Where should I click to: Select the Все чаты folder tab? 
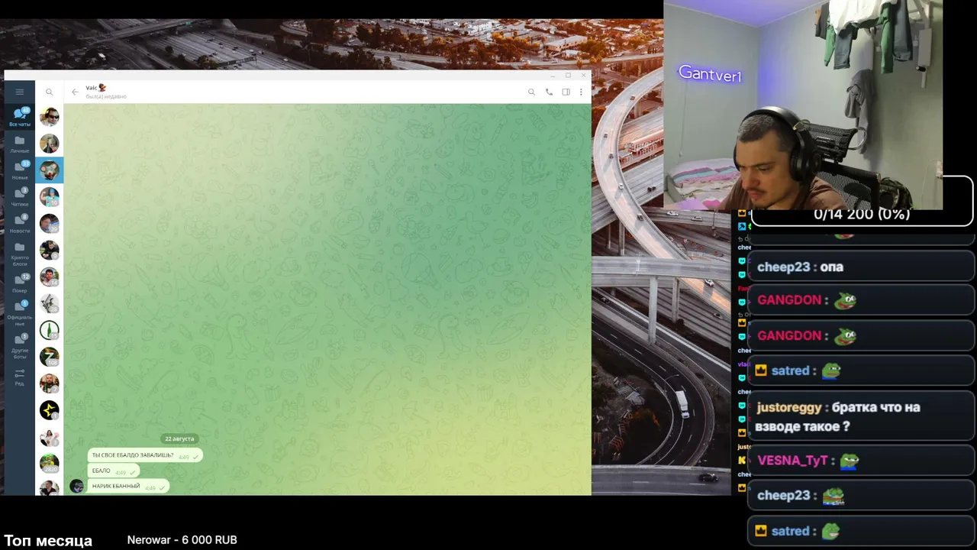point(20,117)
